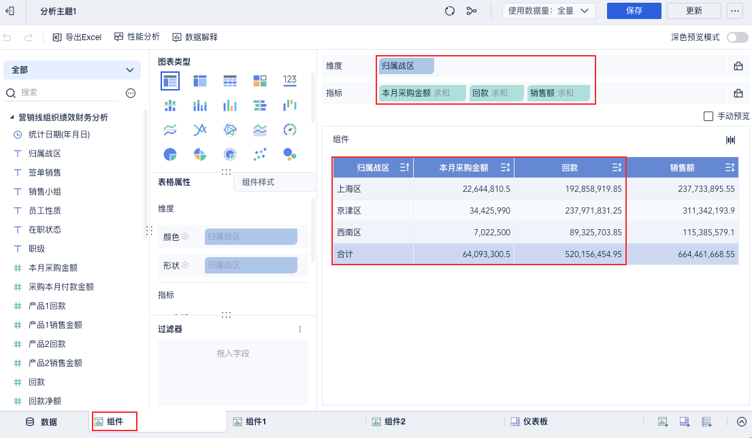
Task: Click the 形状 shape settings gear
Action: pos(185,265)
